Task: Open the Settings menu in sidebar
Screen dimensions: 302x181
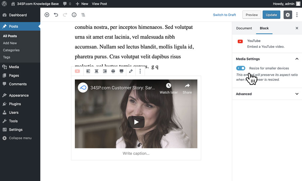Action: pyautogui.click(x=20, y=130)
